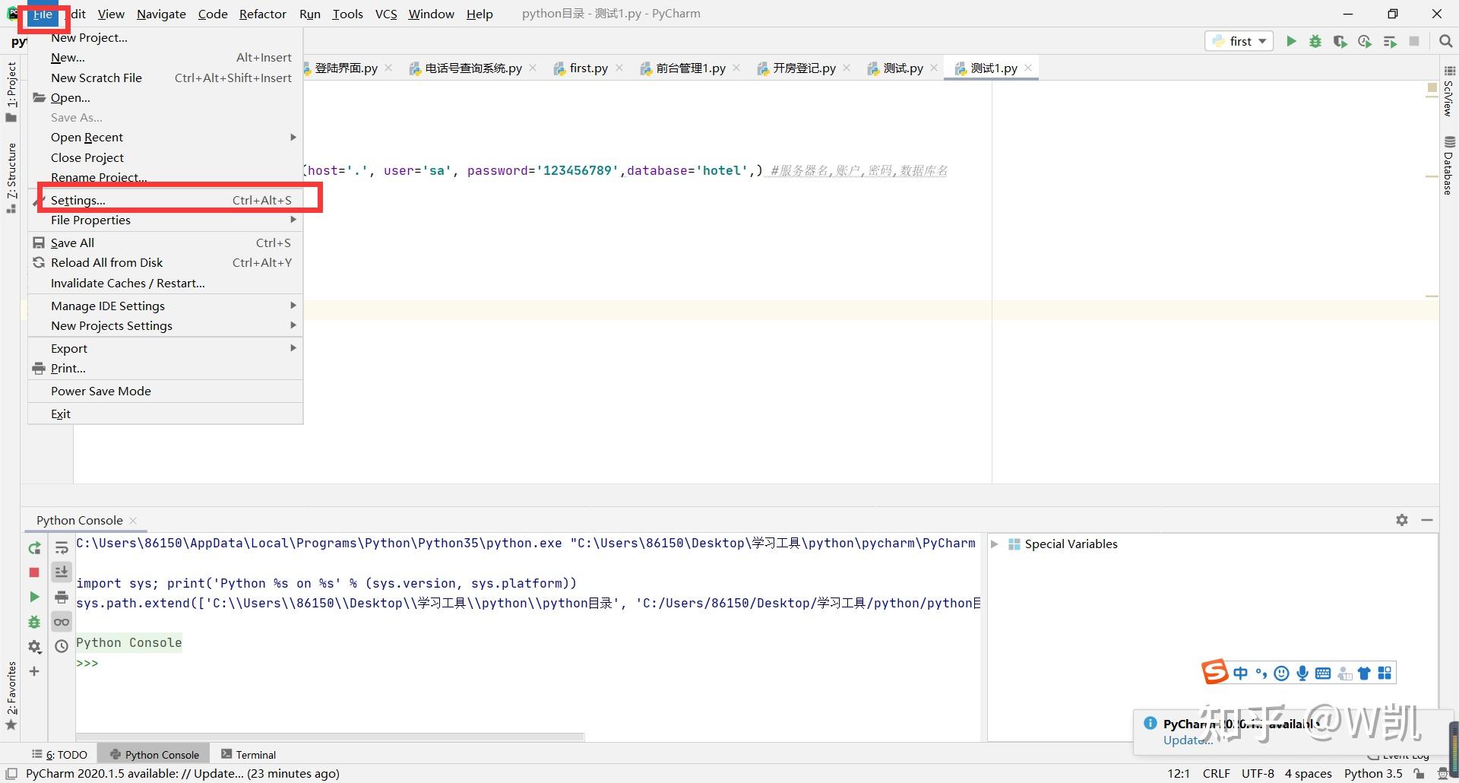Debug the 'first' configuration
Image resolution: width=1459 pixels, height=783 pixels.
point(1315,41)
